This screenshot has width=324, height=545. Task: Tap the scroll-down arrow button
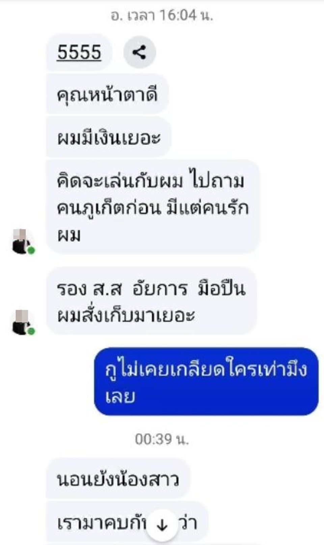point(162,524)
